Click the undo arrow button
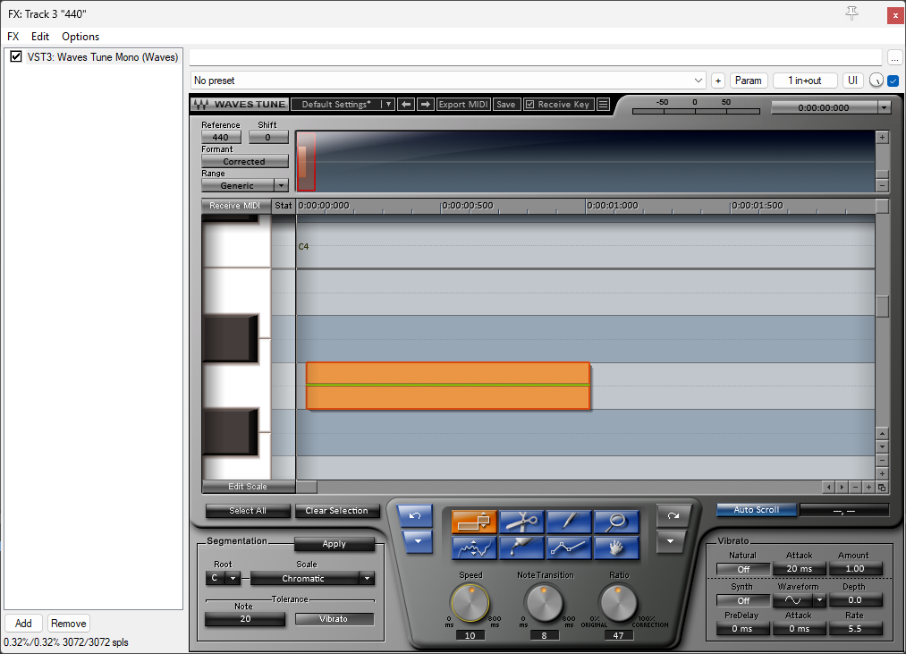The height and width of the screenshot is (654, 906). (x=415, y=516)
